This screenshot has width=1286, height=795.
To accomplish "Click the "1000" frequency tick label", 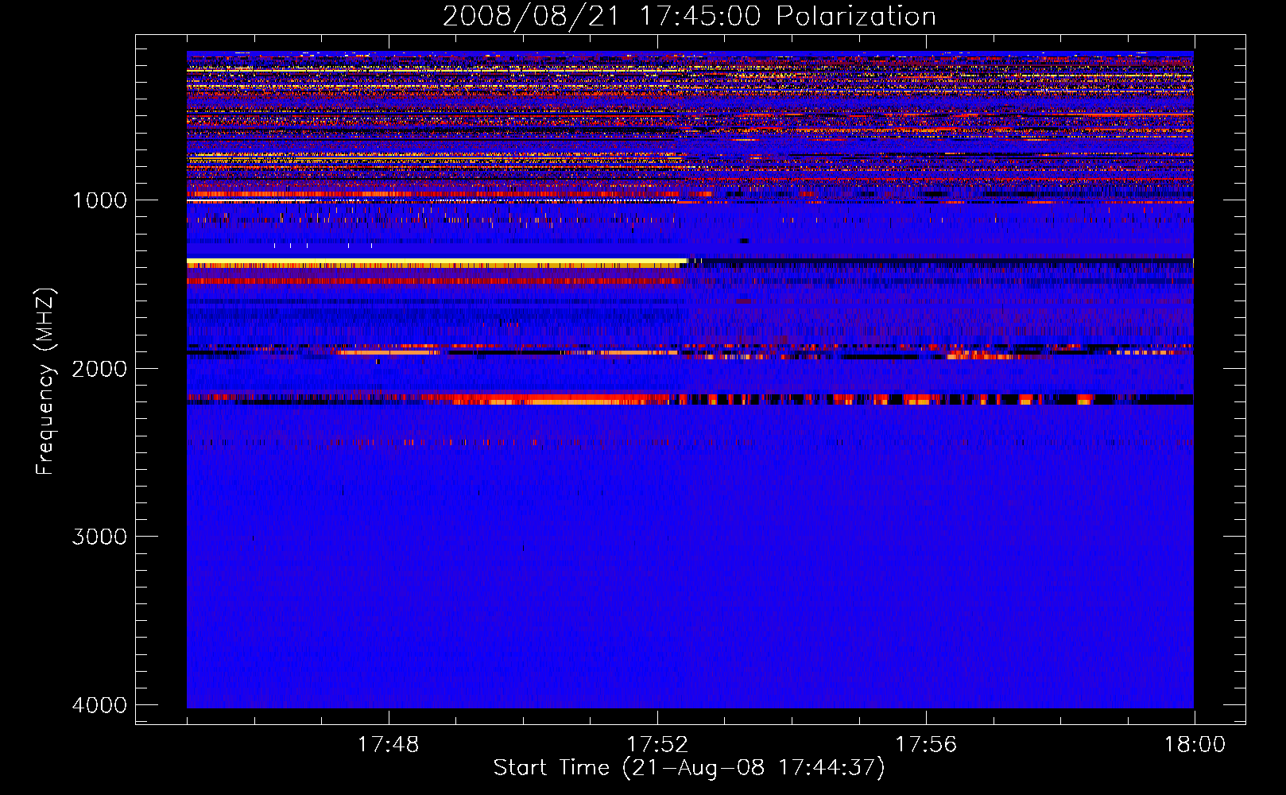I will pos(99,200).
